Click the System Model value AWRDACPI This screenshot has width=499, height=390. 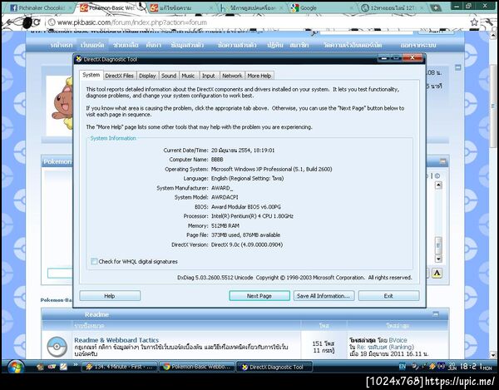(x=225, y=197)
